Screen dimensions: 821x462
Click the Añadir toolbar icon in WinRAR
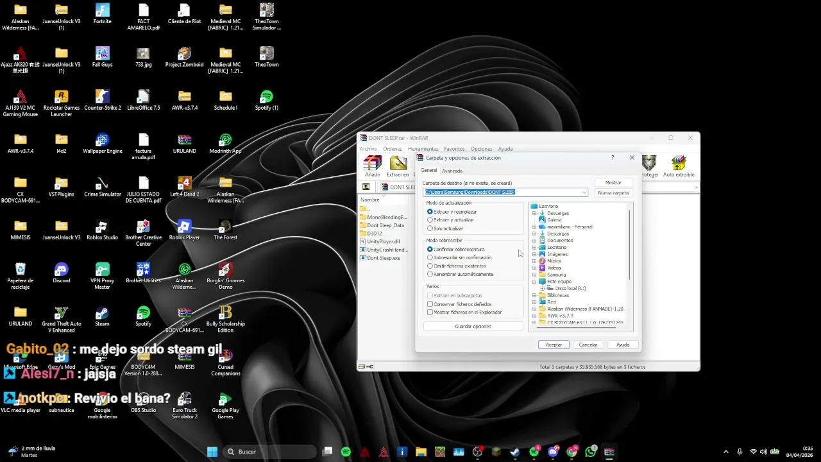372,166
